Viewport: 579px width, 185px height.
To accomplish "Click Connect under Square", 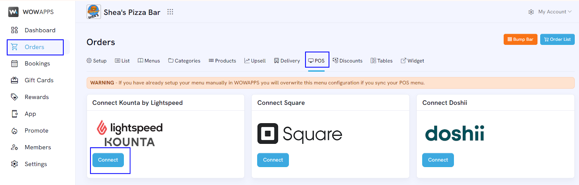I will point(273,160).
